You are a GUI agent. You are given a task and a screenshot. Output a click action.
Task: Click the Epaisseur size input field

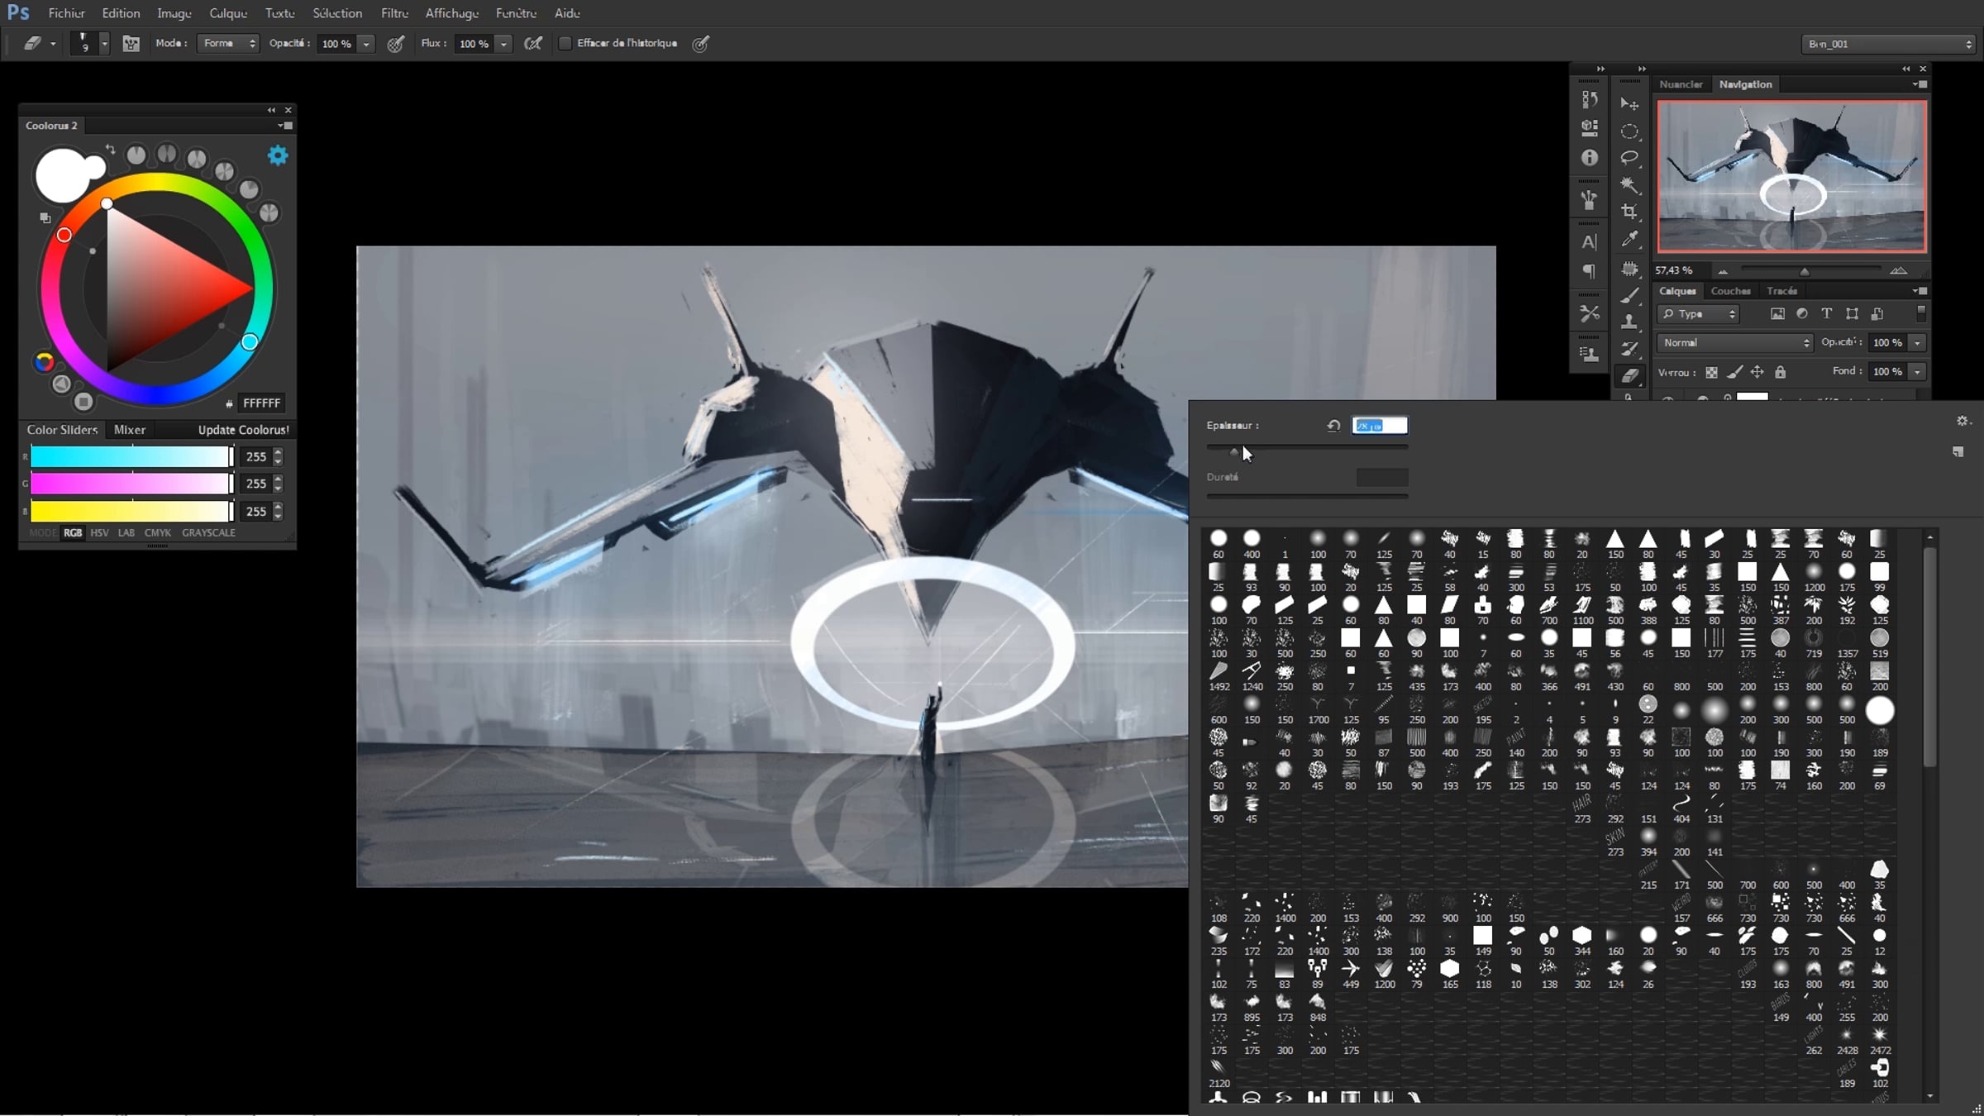pos(1379,426)
